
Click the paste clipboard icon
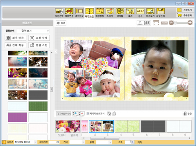point(114,114)
